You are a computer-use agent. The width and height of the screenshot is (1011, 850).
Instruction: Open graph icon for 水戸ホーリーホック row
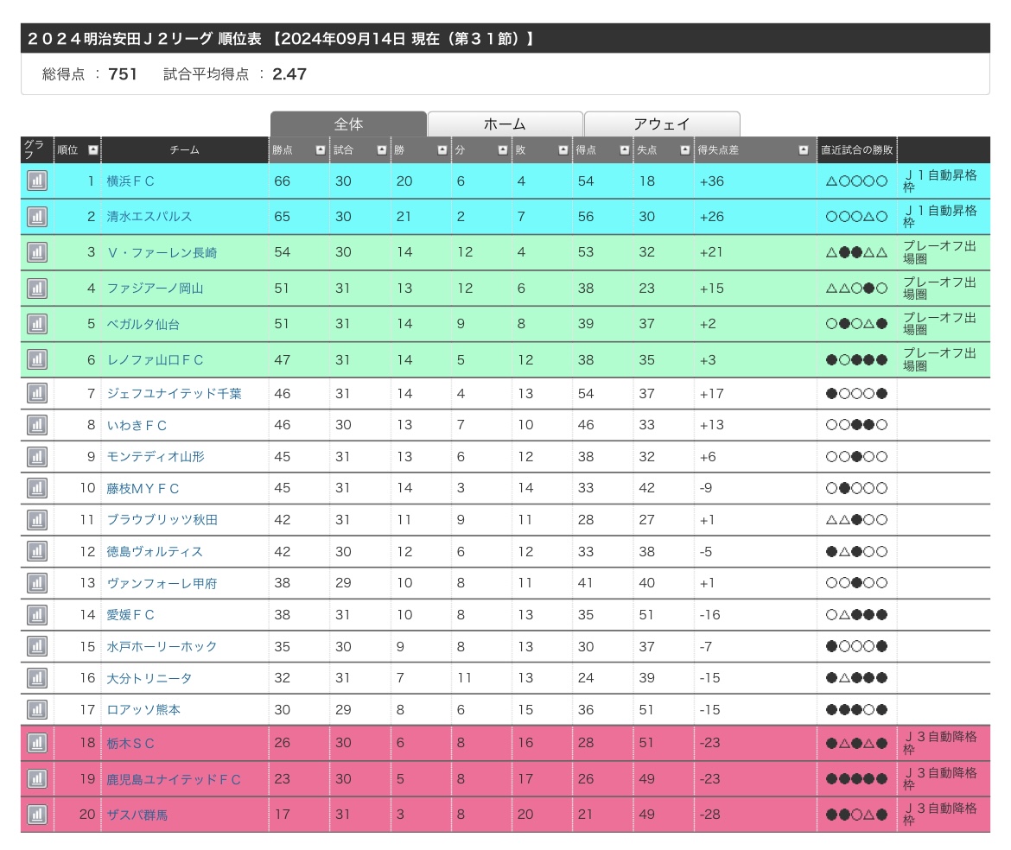(37, 646)
